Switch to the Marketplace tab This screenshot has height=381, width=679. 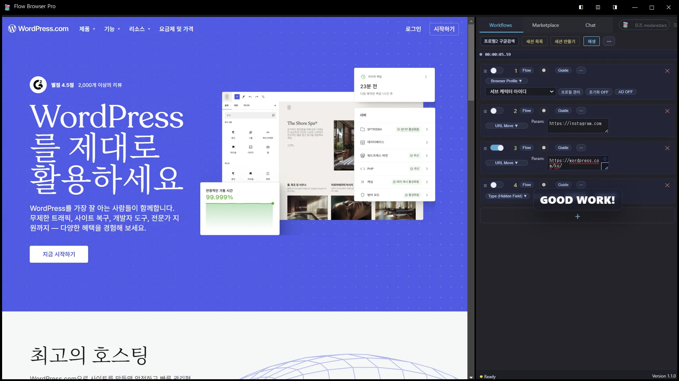(x=545, y=25)
